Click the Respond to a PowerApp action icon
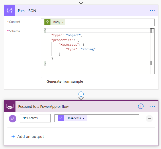The height and width of the screenshot is (149, 161). (x=10, y=106)
